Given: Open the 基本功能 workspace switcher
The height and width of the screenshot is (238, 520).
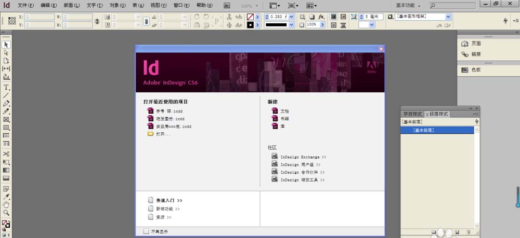Looking at the screenshot, I should (408, 6).
